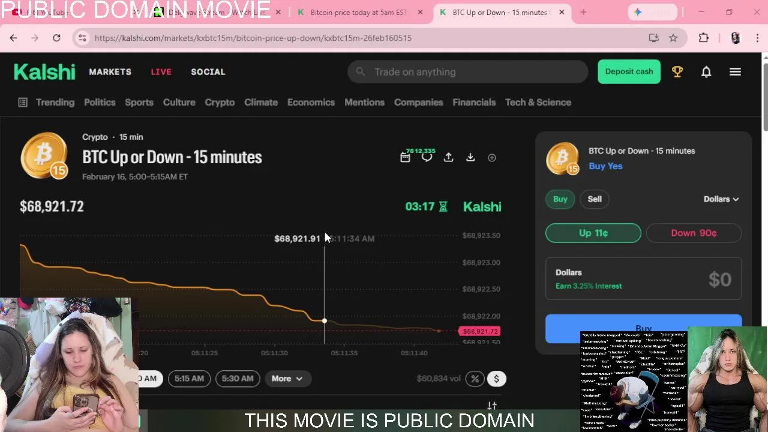
Task: Click the search magnifier icon
Action: 360,72
